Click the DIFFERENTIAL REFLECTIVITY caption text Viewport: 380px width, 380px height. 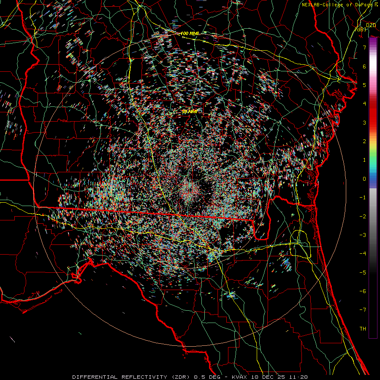click(120, 377)
